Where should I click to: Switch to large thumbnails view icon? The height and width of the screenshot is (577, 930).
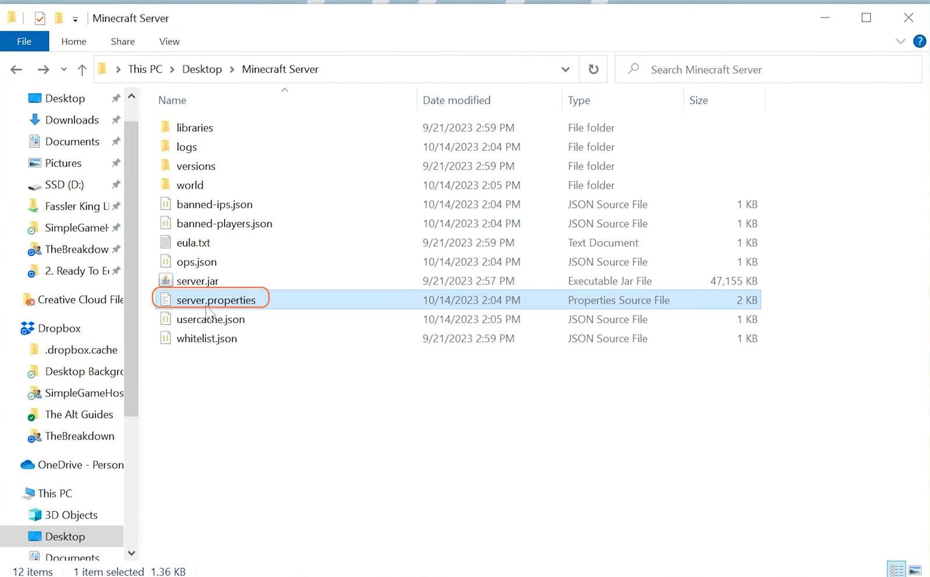tap(915, 569)
